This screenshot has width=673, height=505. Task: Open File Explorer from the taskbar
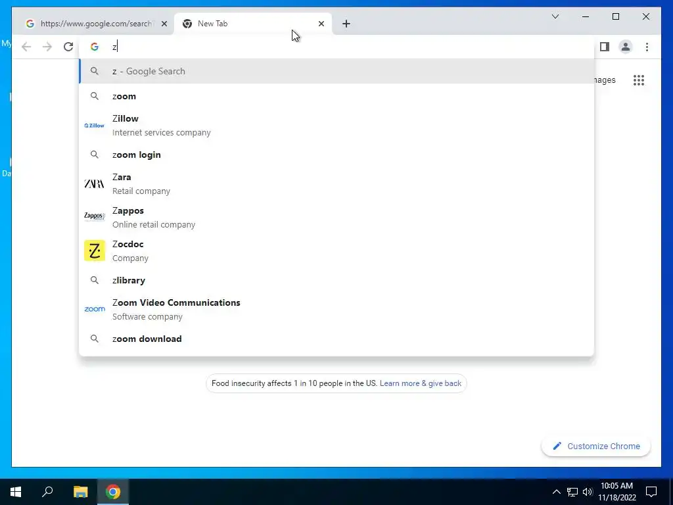pos(80,491)
